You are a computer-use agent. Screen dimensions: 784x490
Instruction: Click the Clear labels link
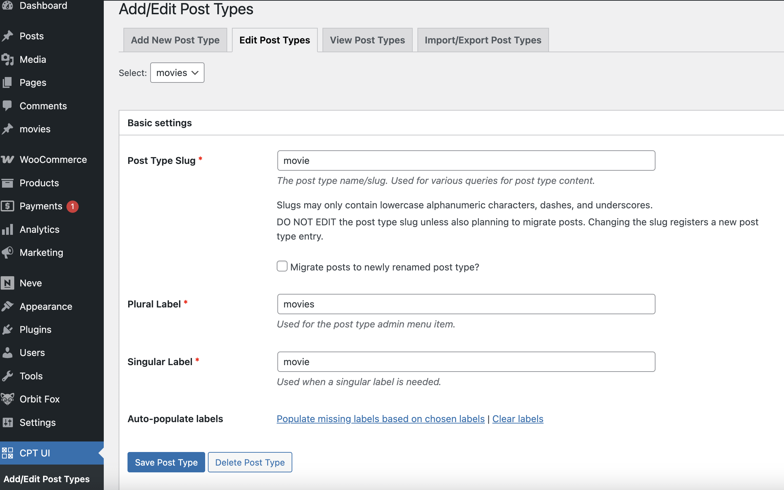point(517,419)
